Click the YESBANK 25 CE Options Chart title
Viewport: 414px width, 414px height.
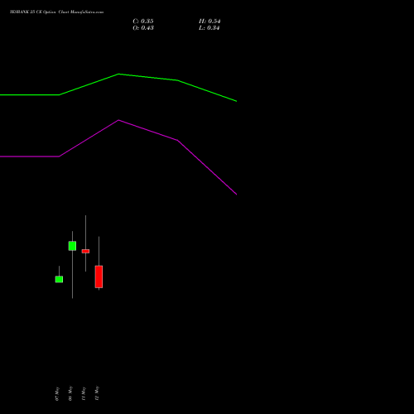56,12
